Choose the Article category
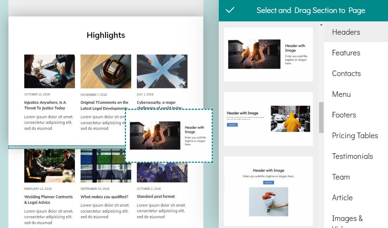This screenshot has height=228, width=388. click(342, 197)
